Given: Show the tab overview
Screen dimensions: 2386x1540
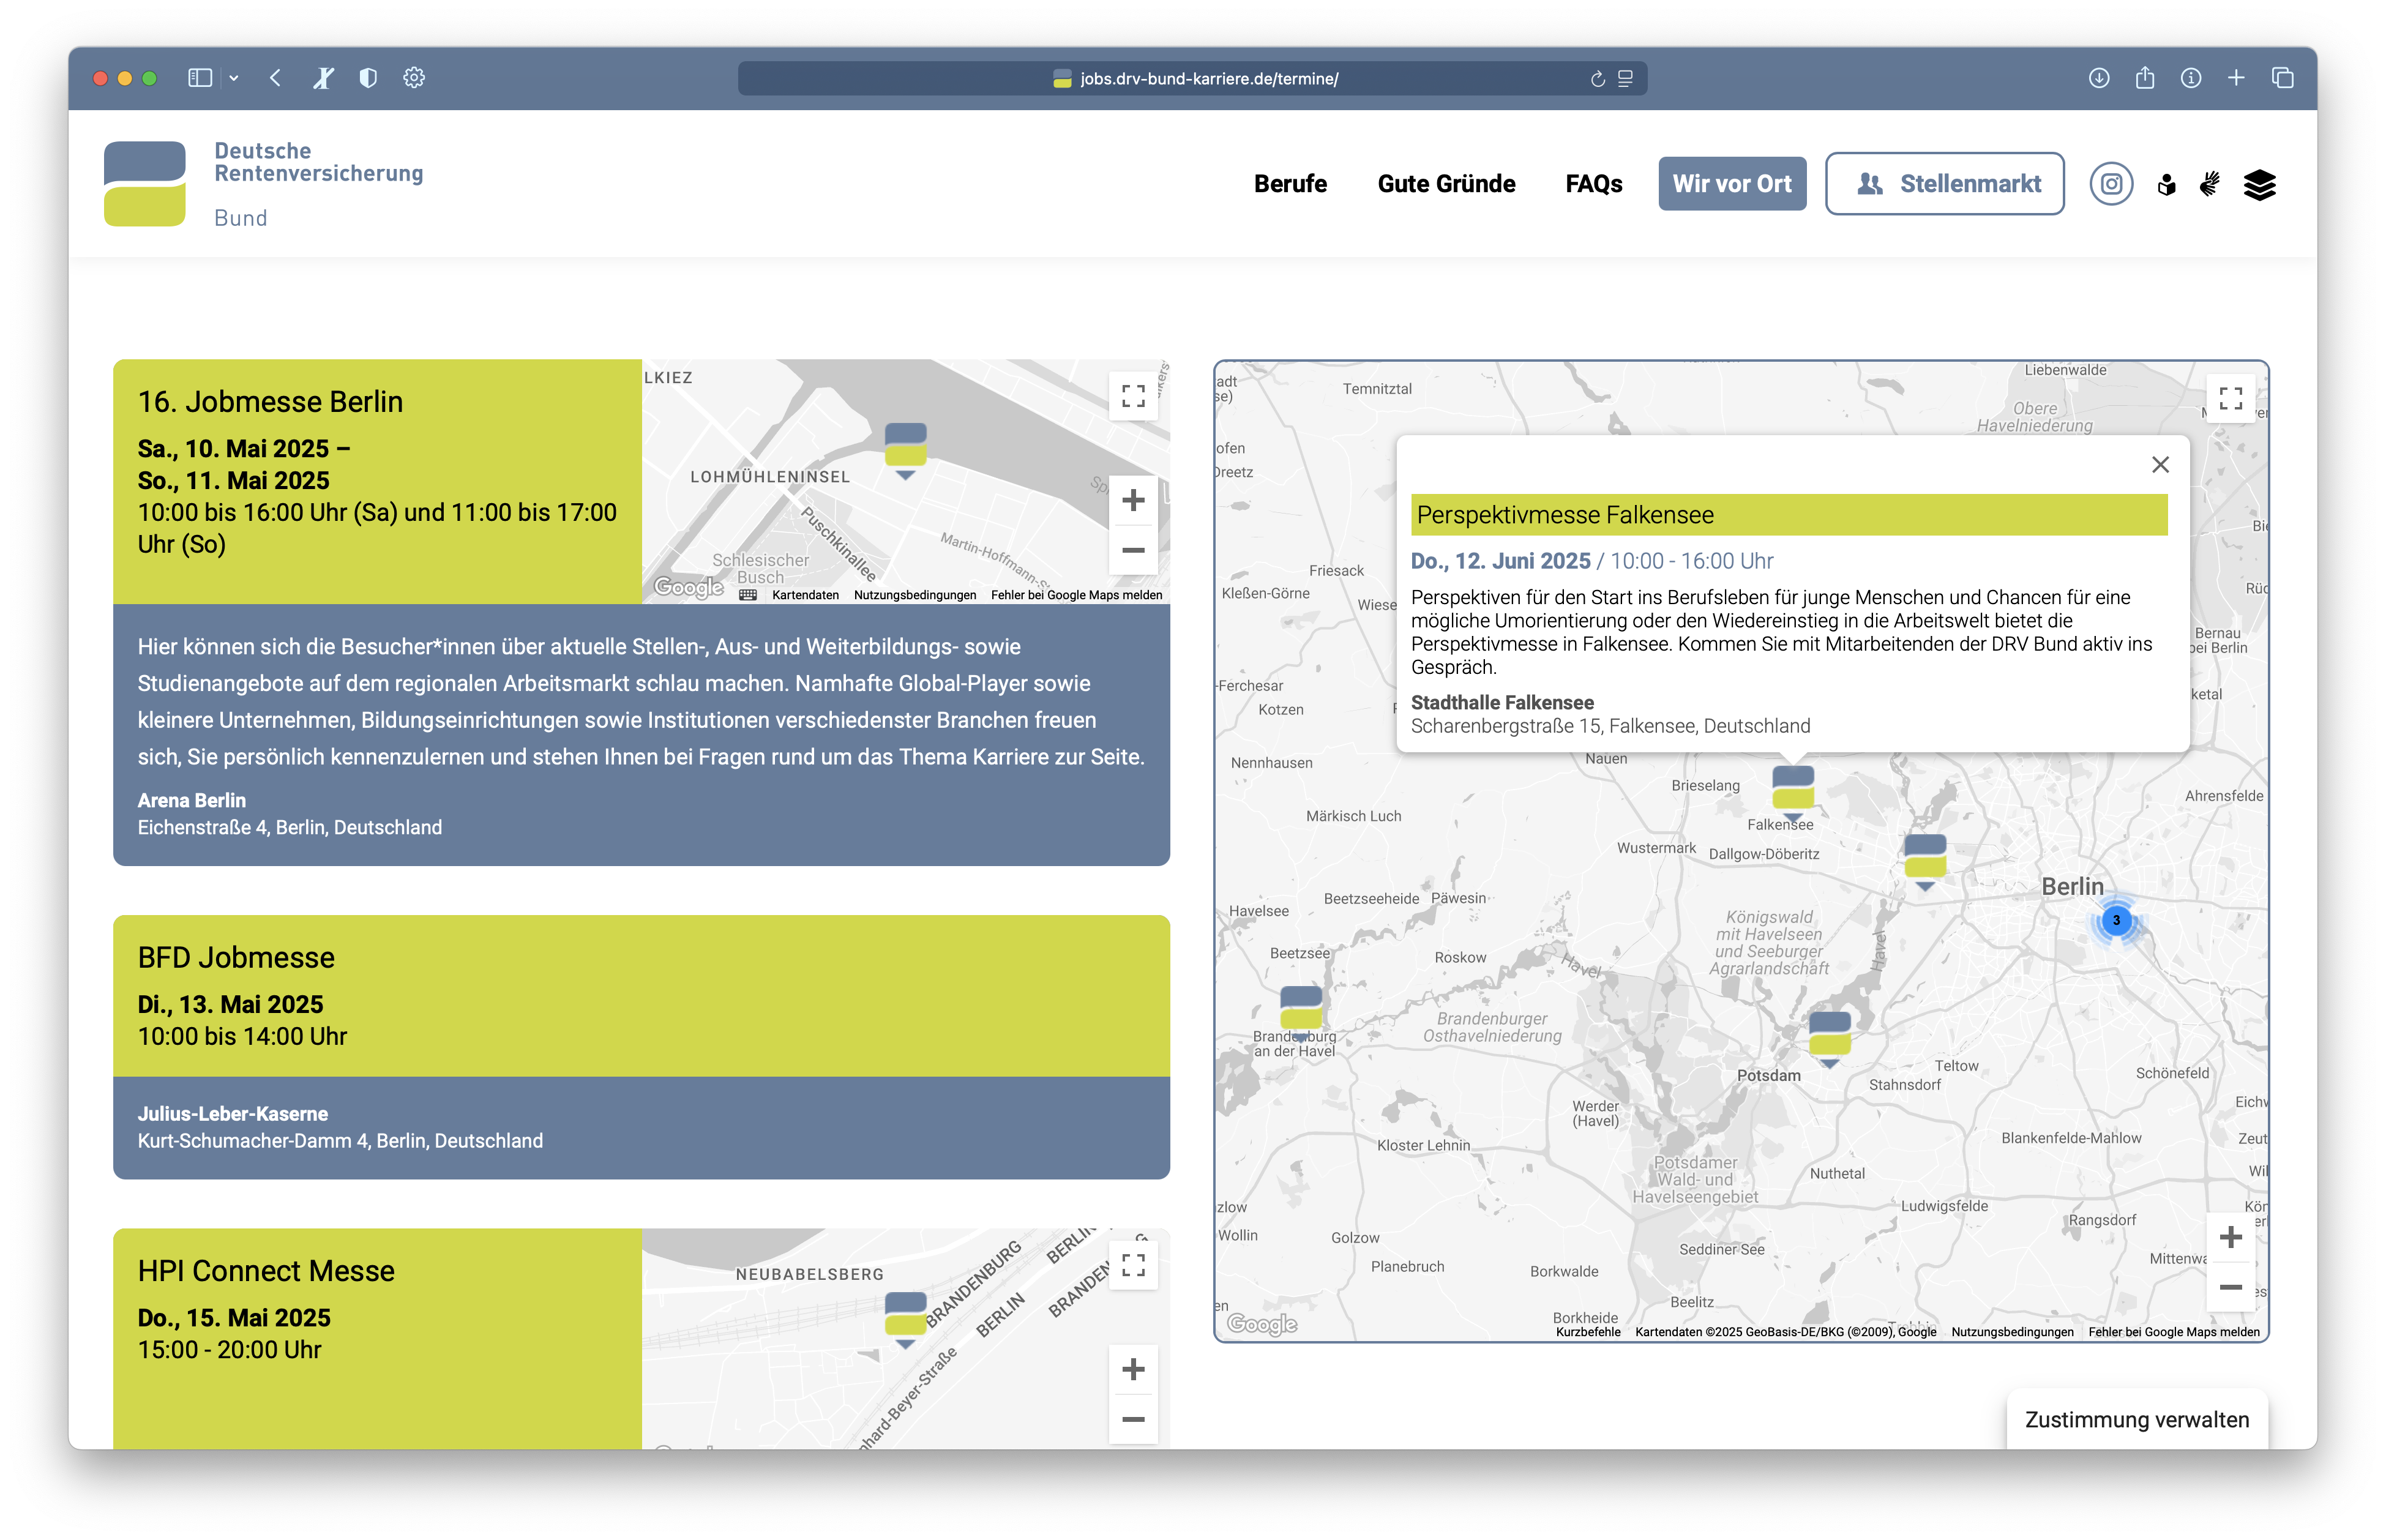Looking at the screenshot, I should 2282,78.
